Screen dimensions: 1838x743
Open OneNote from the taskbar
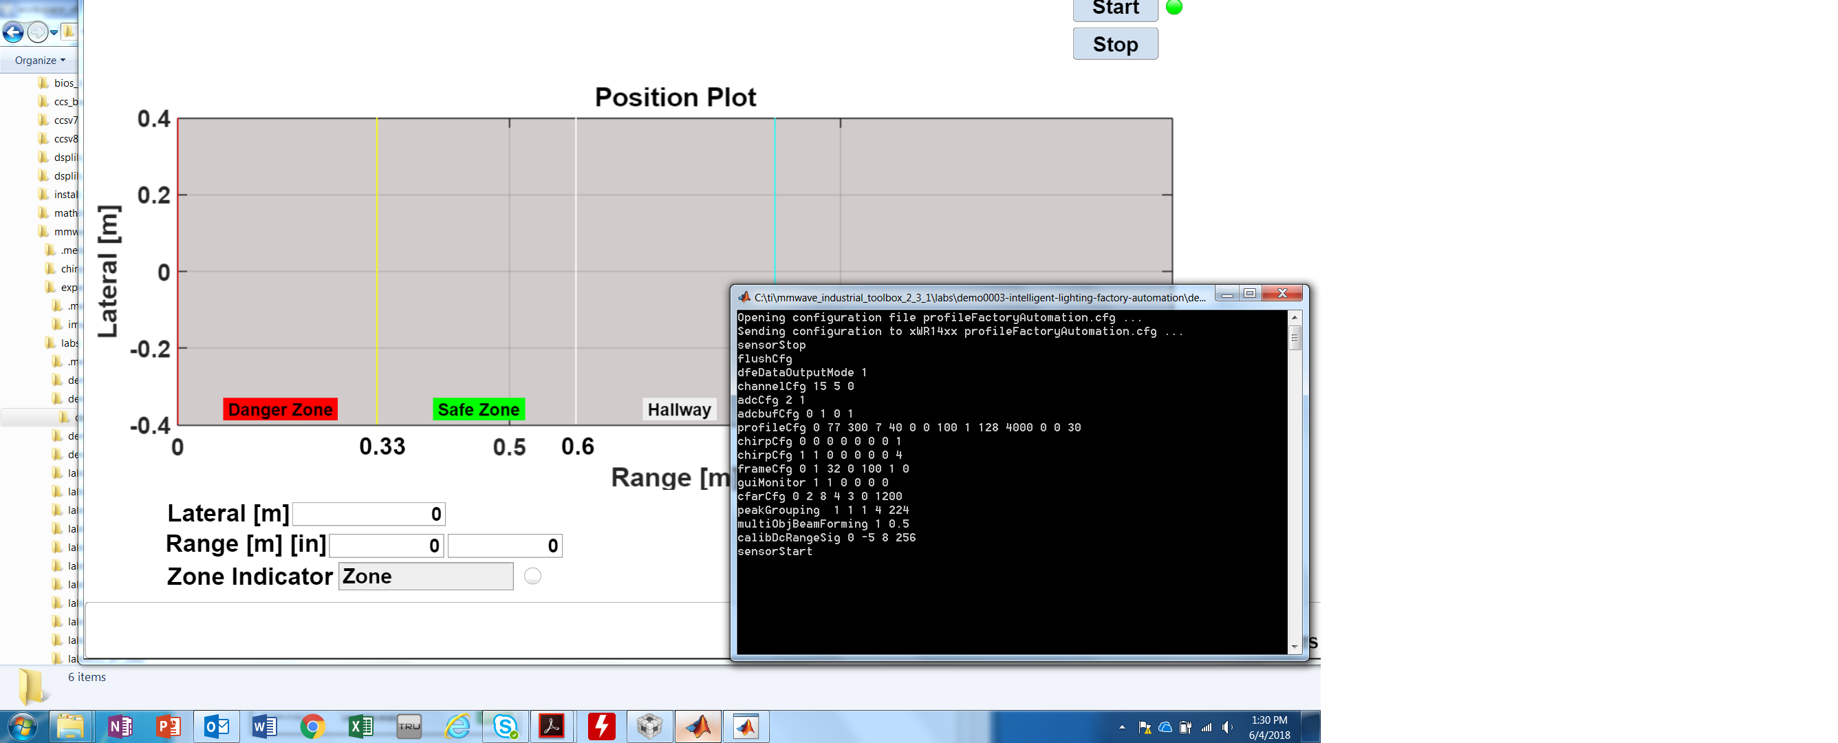click(x=120, y=726)
